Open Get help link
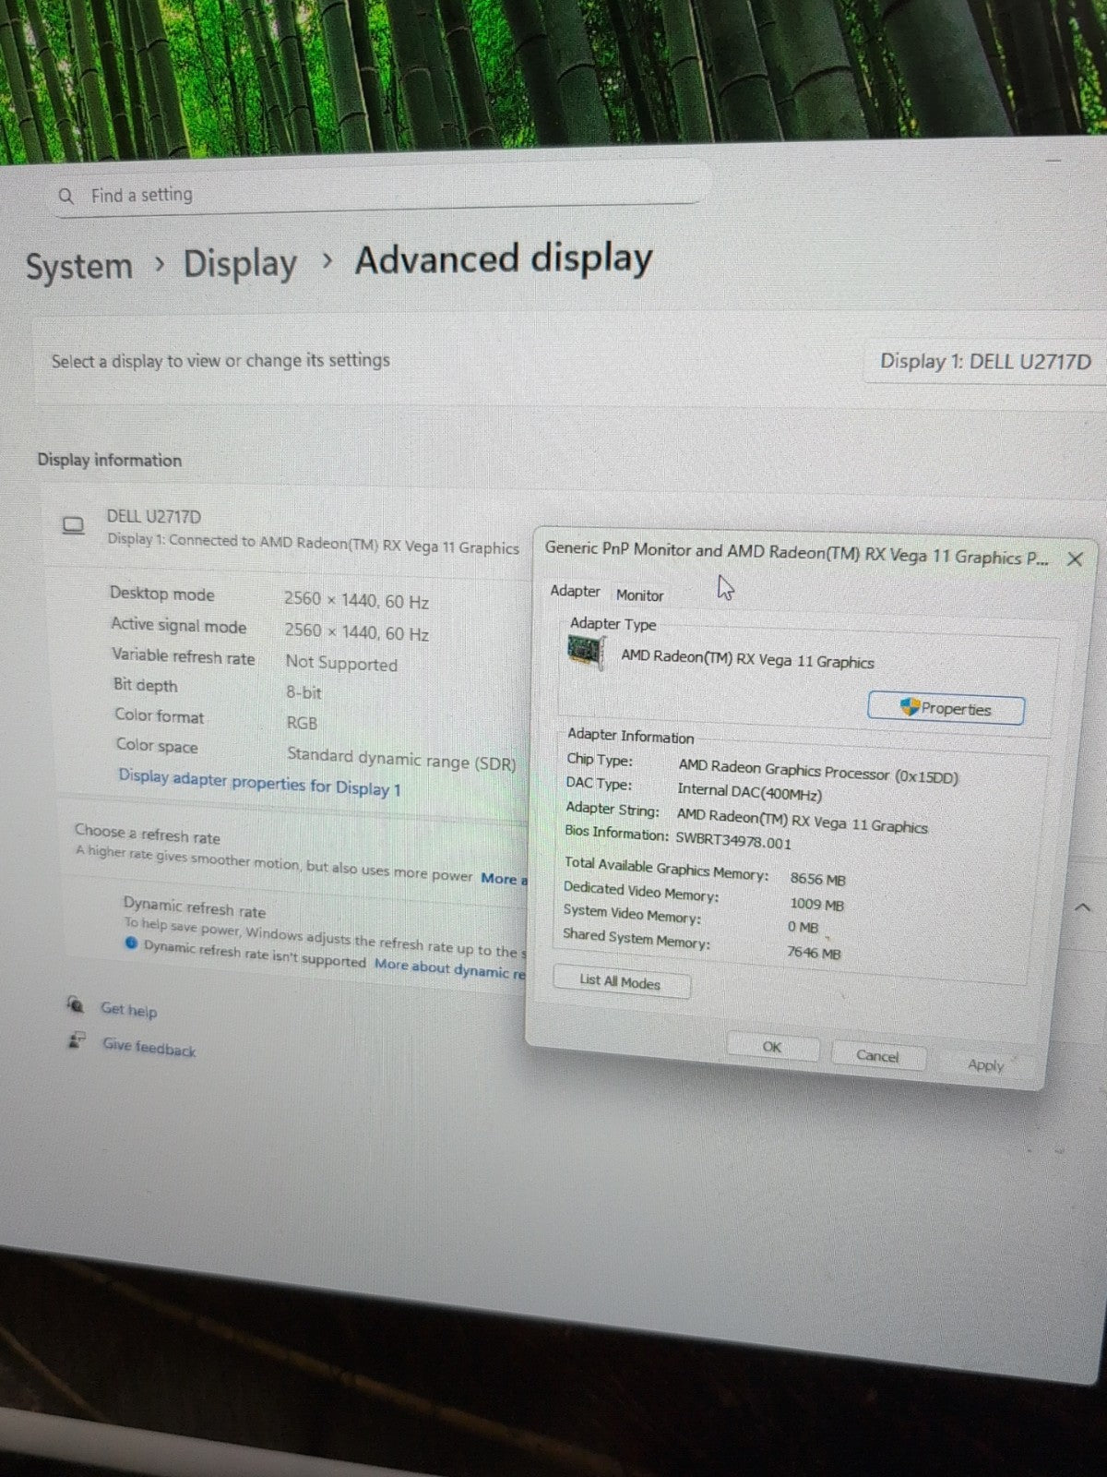This screenshot has width=1107, height=1477. 129,1010
